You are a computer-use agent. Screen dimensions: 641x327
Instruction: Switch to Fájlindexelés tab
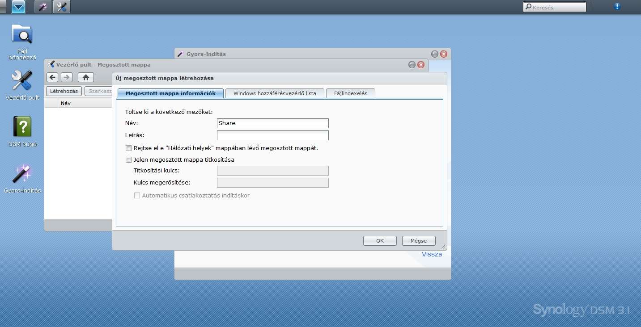click(350, 93)
